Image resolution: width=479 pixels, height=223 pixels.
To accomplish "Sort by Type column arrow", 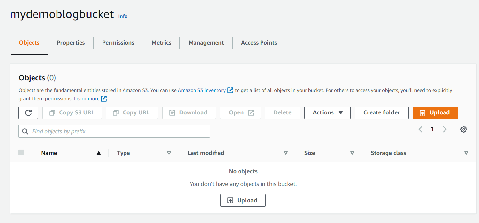I will 169,153.
